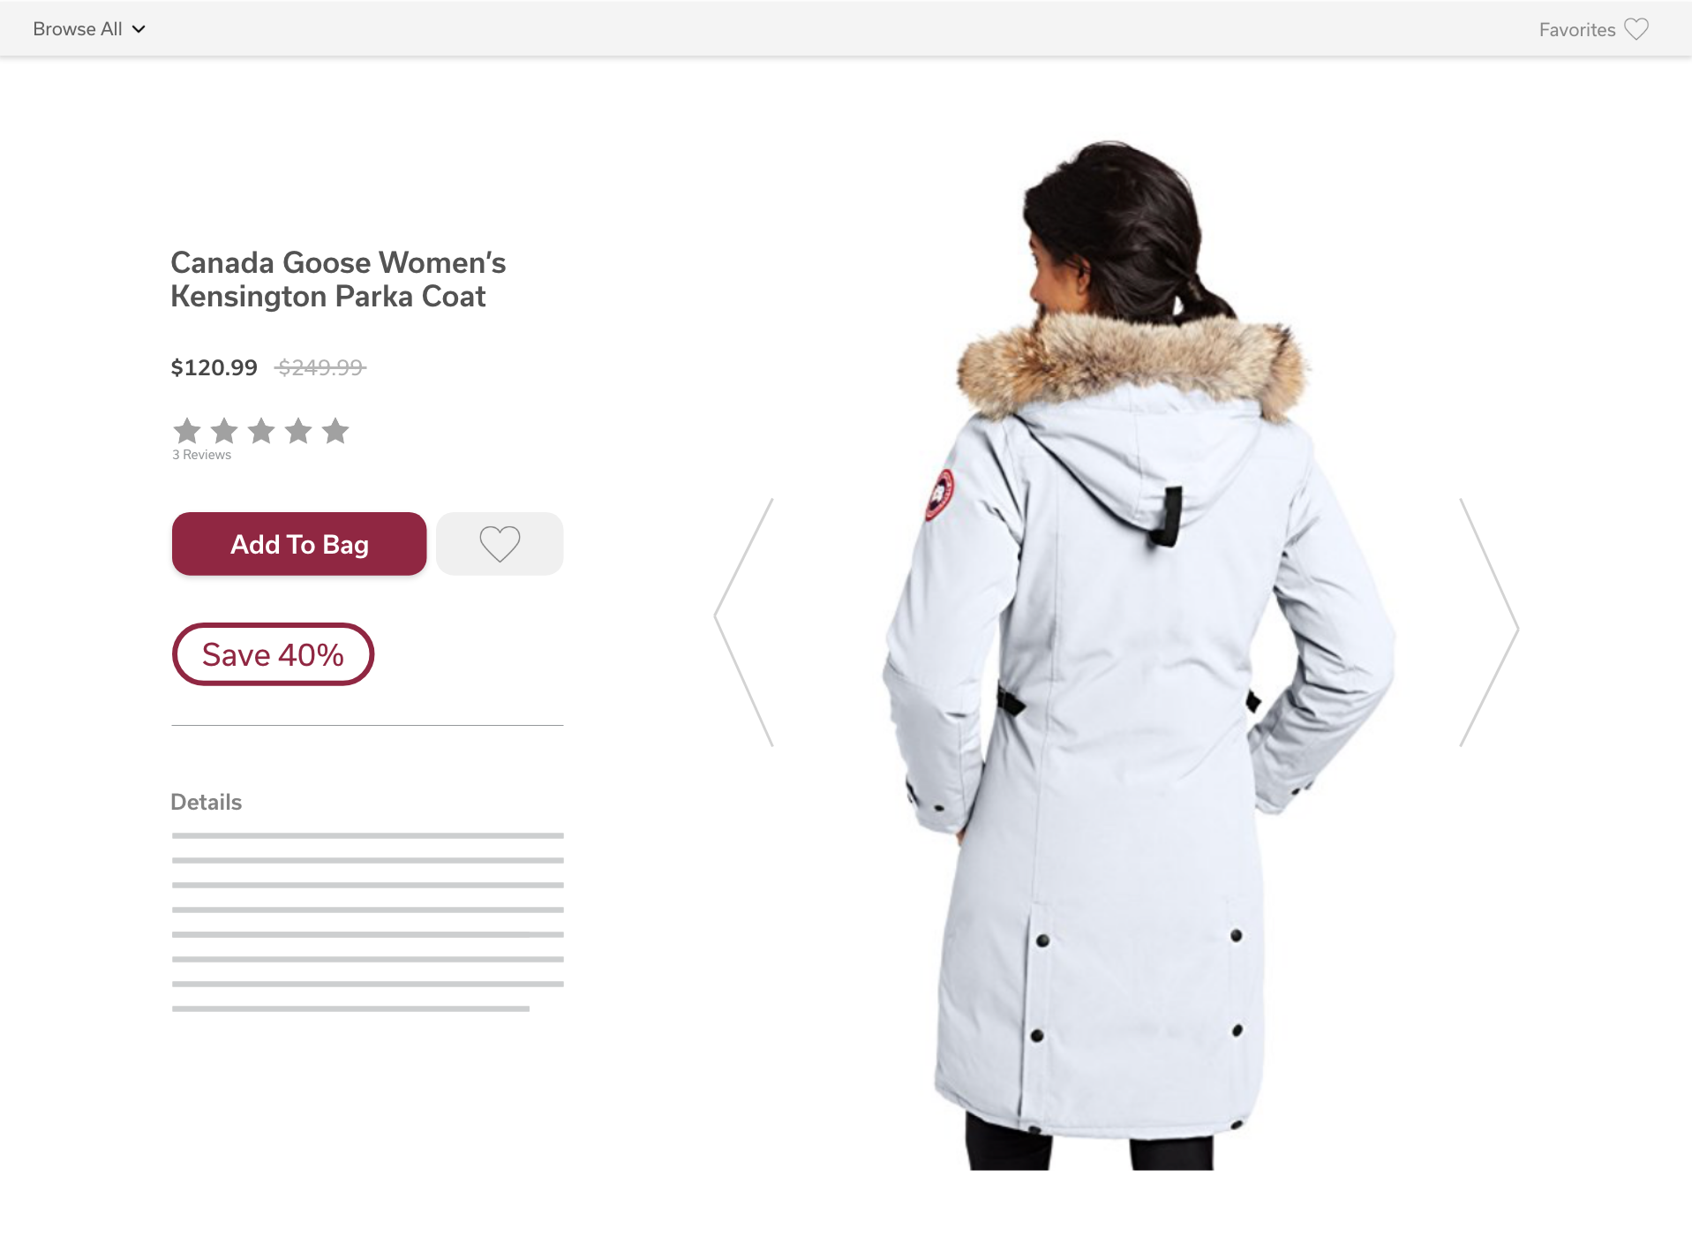
Task: Select the first rating star
Action: pyautogui.click(x=187, y=431)
